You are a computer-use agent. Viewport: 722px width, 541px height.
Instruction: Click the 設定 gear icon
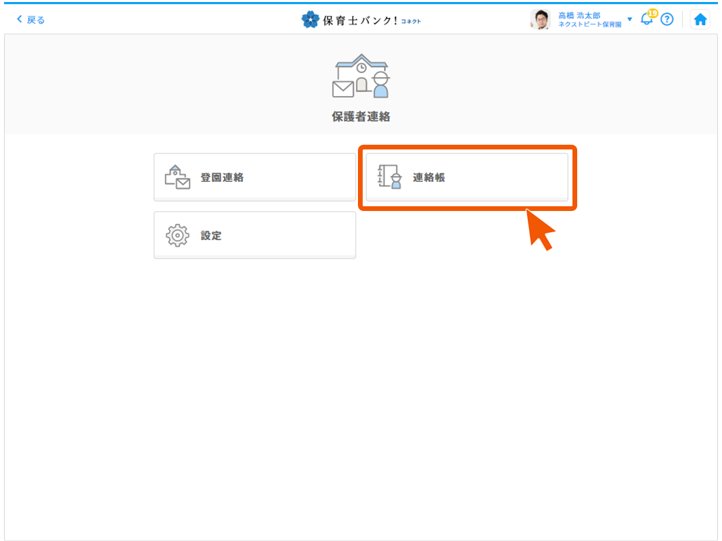(x=177, y=235)
